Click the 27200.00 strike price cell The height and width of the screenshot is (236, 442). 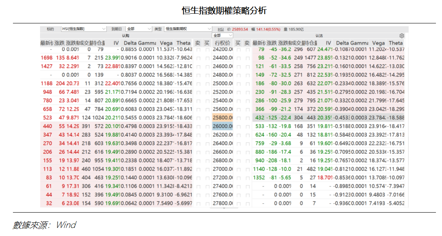coord(222,178)
